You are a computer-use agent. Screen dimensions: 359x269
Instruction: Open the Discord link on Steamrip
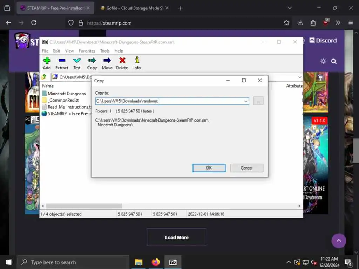[323, 41]
